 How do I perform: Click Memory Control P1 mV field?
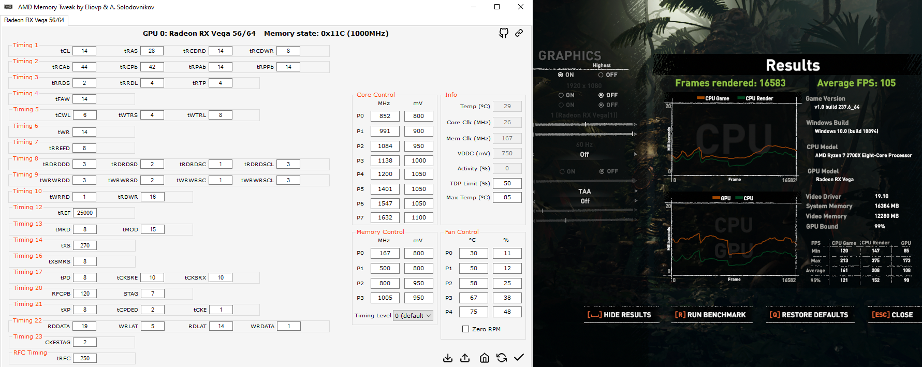418,268
